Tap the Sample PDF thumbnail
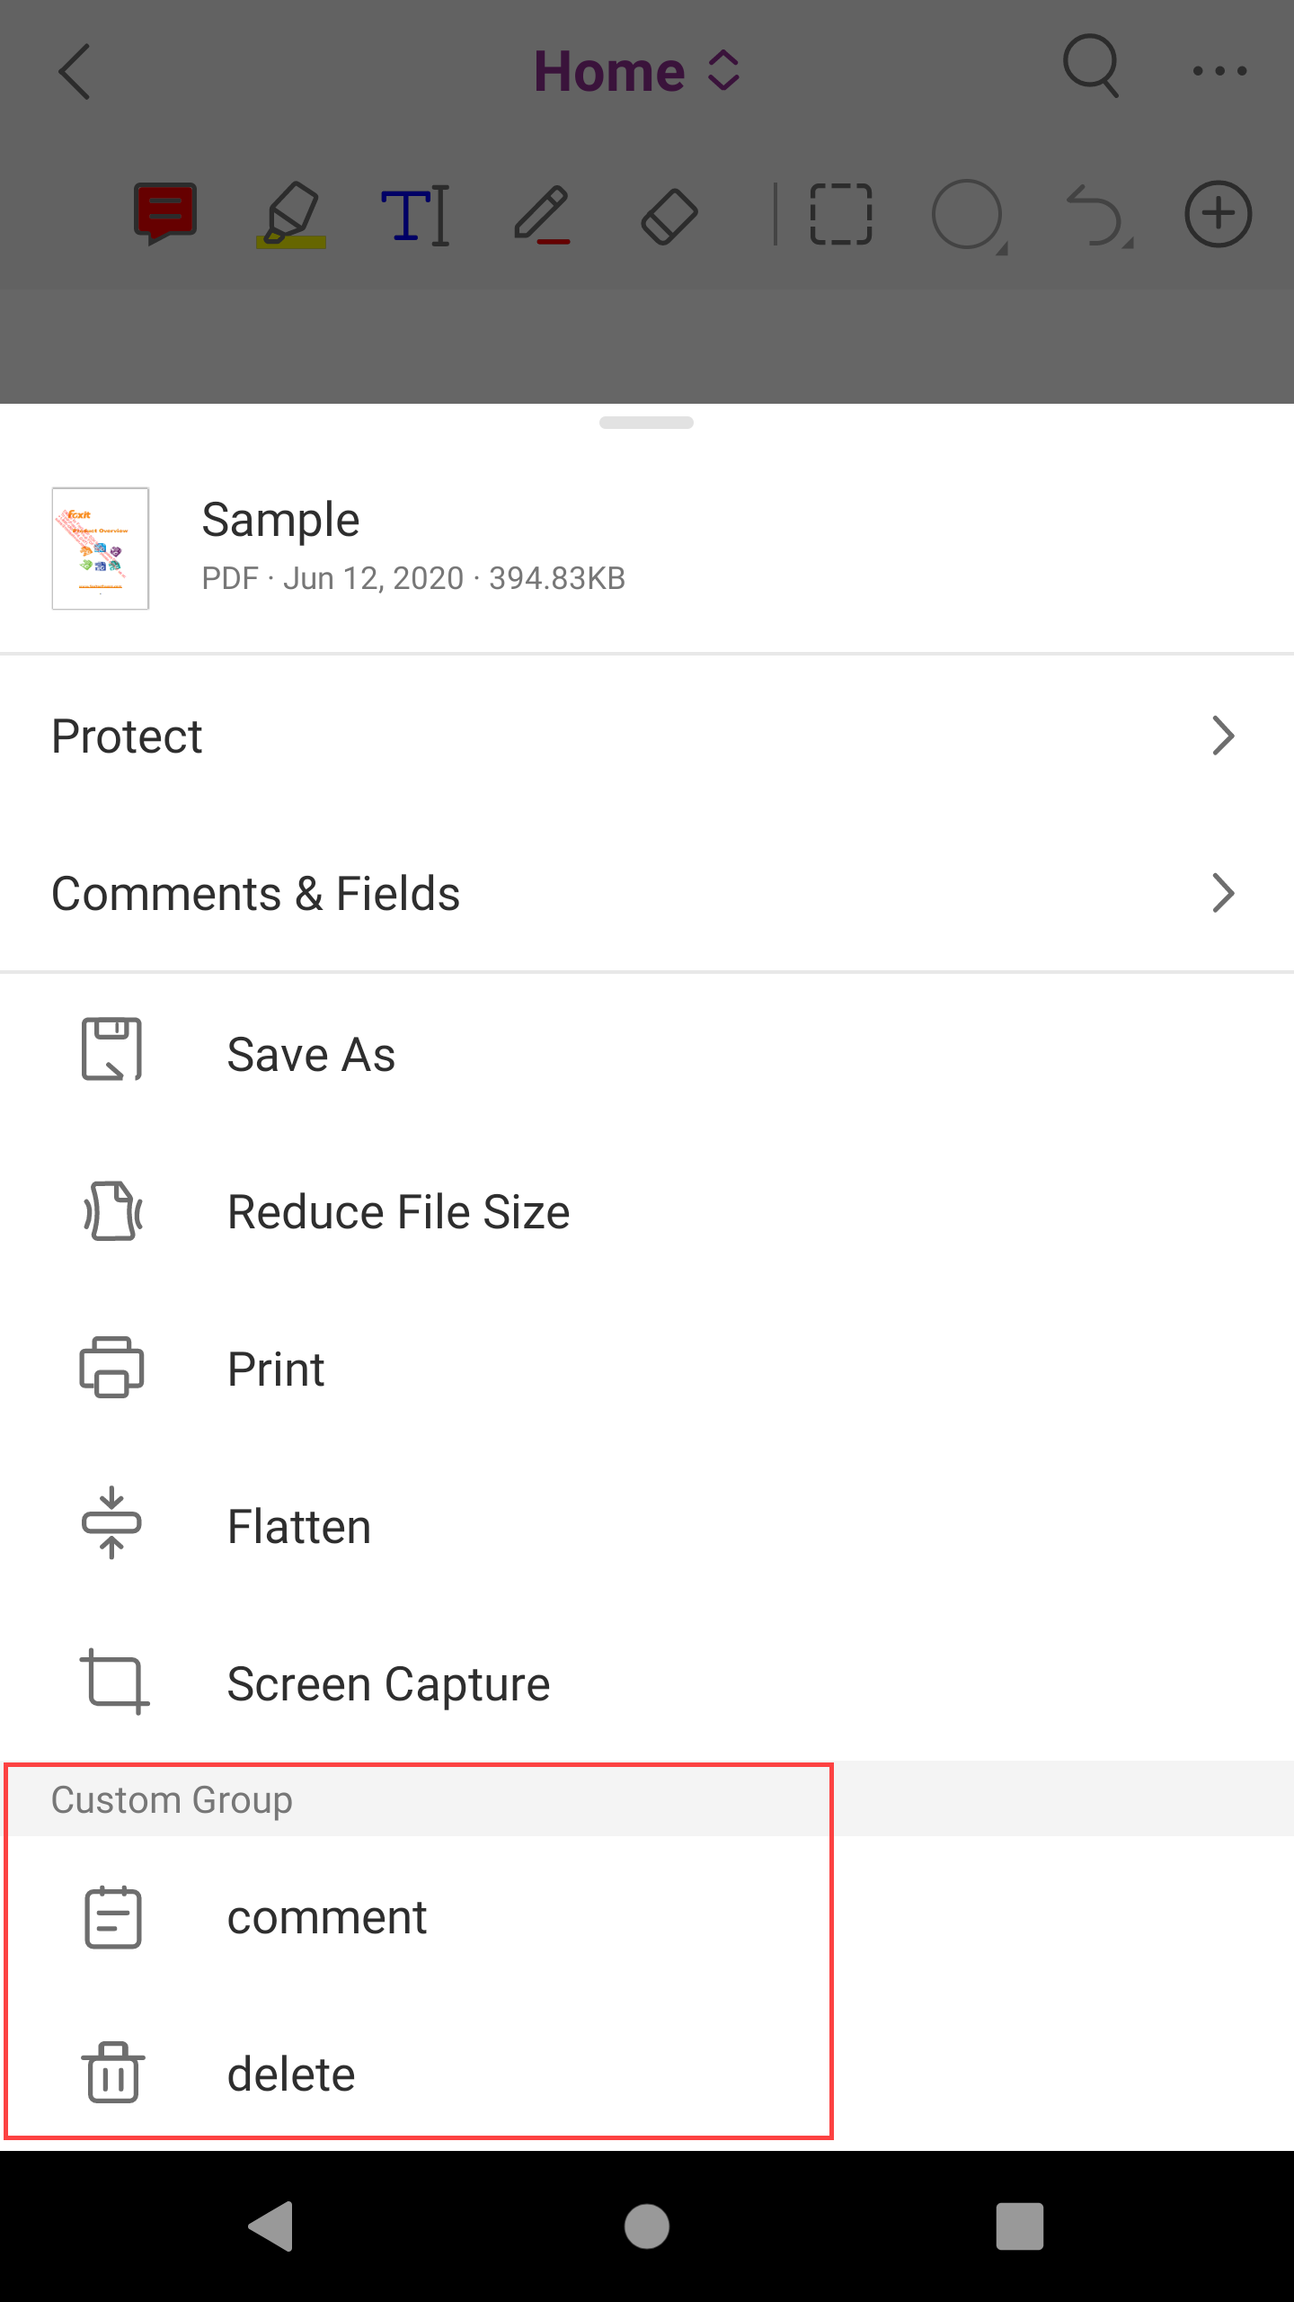 (101, 549)
